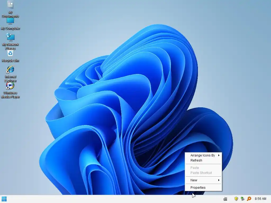Select the Recycle Bin icon
This screenshot has width=271, height=203.
coord(10,53)
